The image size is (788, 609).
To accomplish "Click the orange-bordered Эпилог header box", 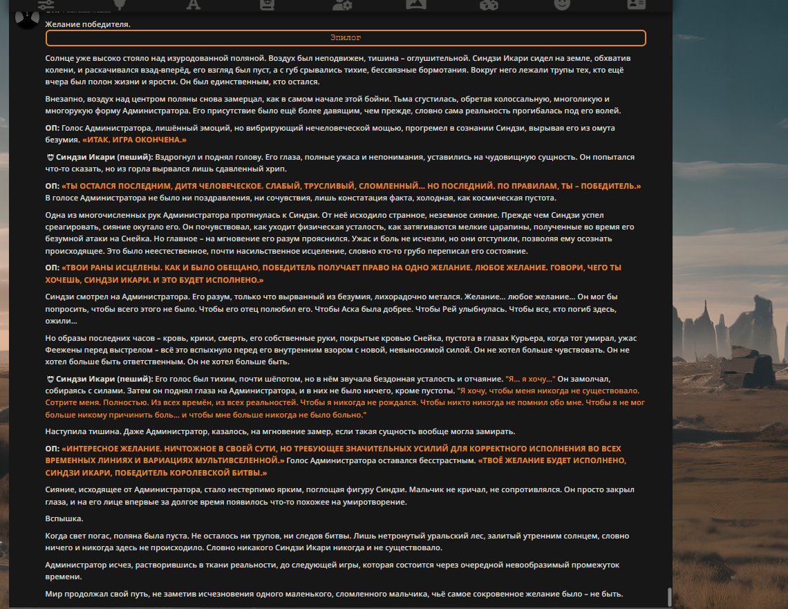I will pos(345,38).
